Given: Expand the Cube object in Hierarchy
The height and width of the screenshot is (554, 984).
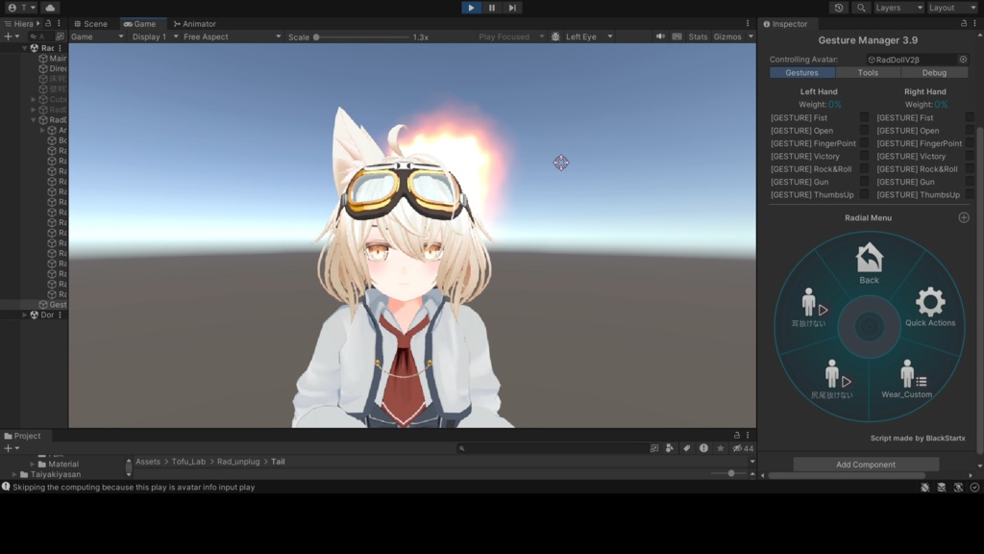Looking at the screenshot, I should tap(34, 99).
